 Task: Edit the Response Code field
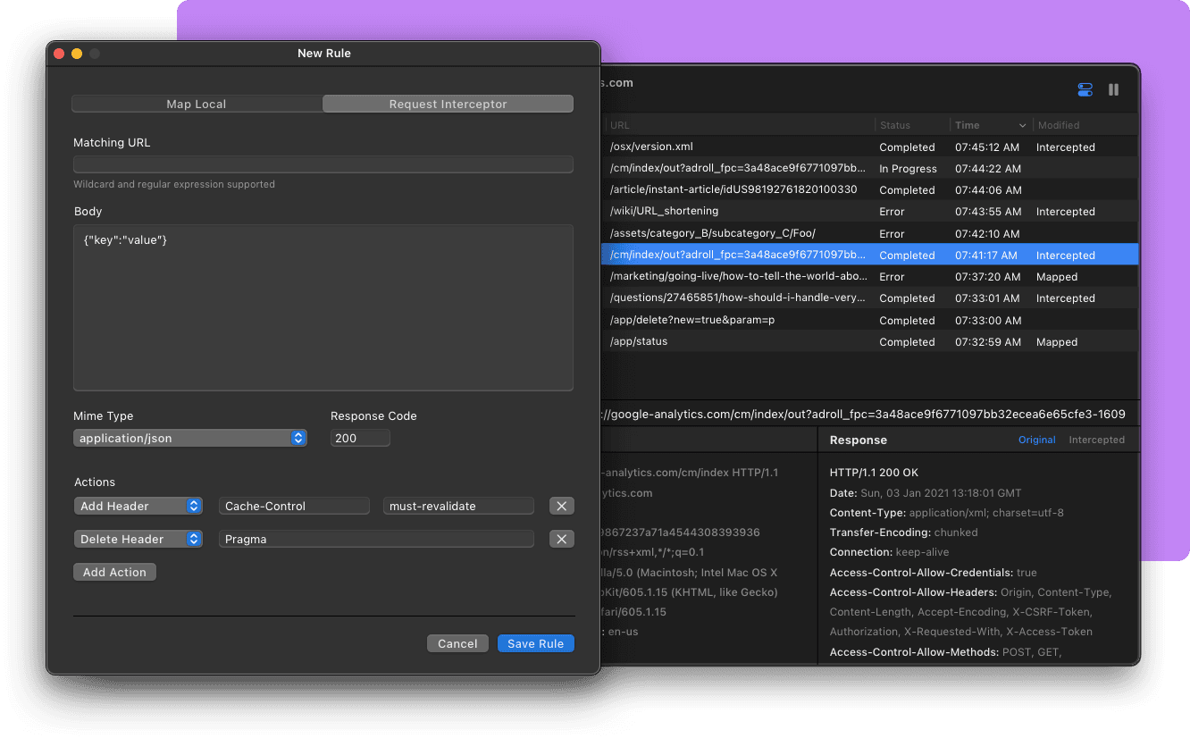coord(360,438)
